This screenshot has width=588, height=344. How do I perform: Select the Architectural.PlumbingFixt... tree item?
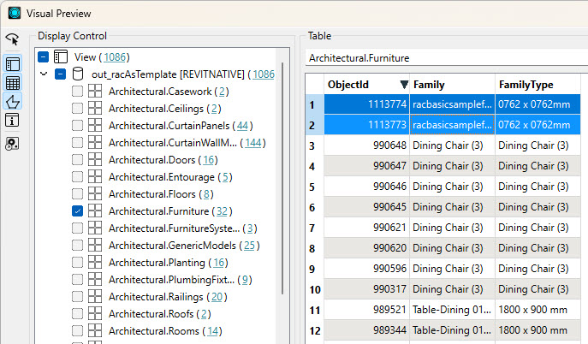180,280
